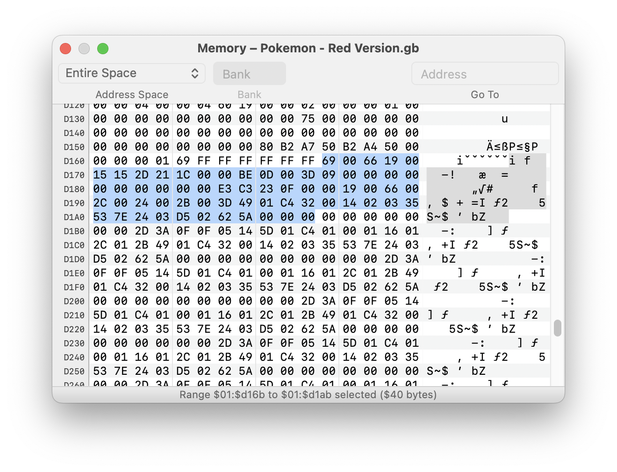Screen dimensions: 617x472
Task: Select the row address label D200
Action: tap(73, 301)
